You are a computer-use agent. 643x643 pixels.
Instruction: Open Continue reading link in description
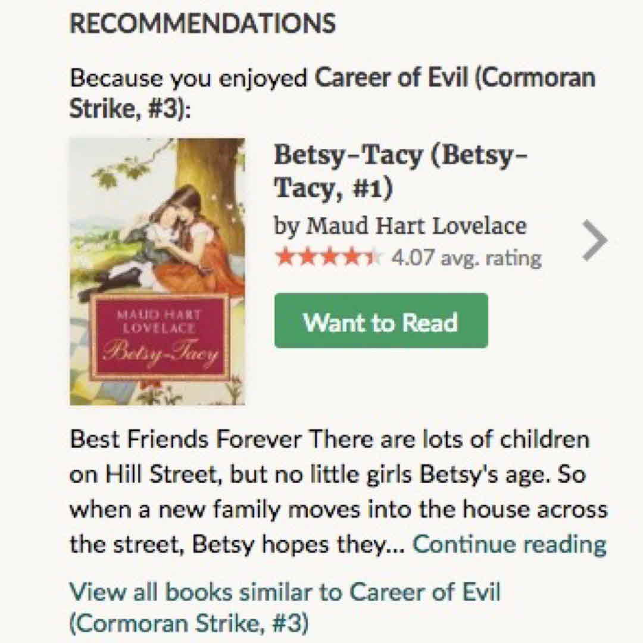tap(510, 544)
